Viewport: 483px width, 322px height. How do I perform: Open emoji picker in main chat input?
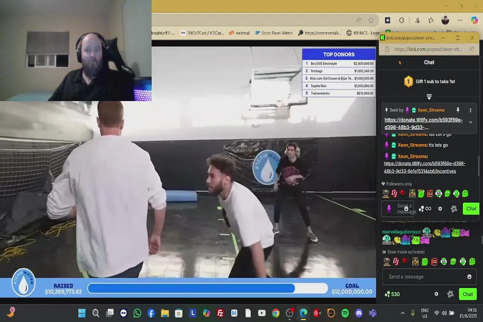[469, 277]
